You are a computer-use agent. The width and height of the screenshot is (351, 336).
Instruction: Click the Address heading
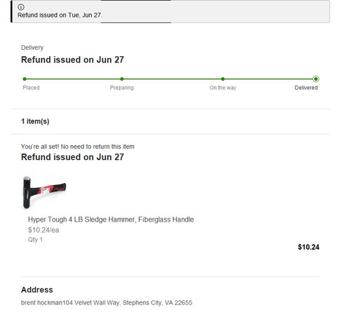(x=37, y=290)
